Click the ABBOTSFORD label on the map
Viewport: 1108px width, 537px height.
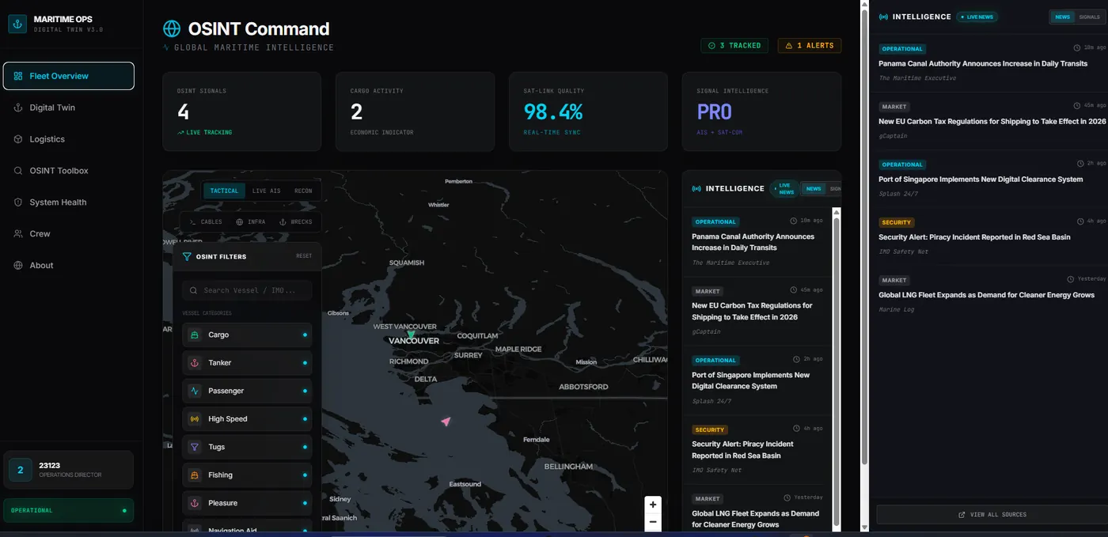point(583,387)
